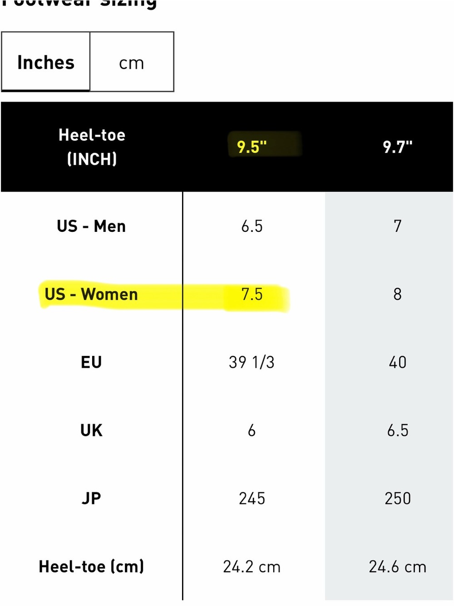Viewport: 454px width, 606px height.
Task: Switch to the cm unit toggle
Action: 132,62
